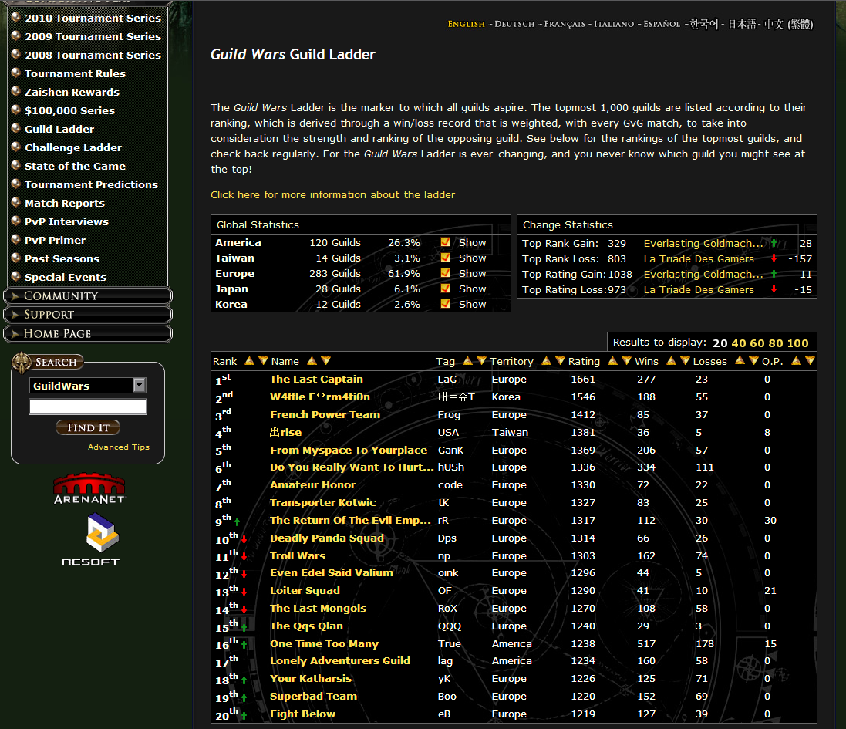Open Match Reports in sidebar
This screenshot has width=846, height=729.
click(x=65, y=203)
